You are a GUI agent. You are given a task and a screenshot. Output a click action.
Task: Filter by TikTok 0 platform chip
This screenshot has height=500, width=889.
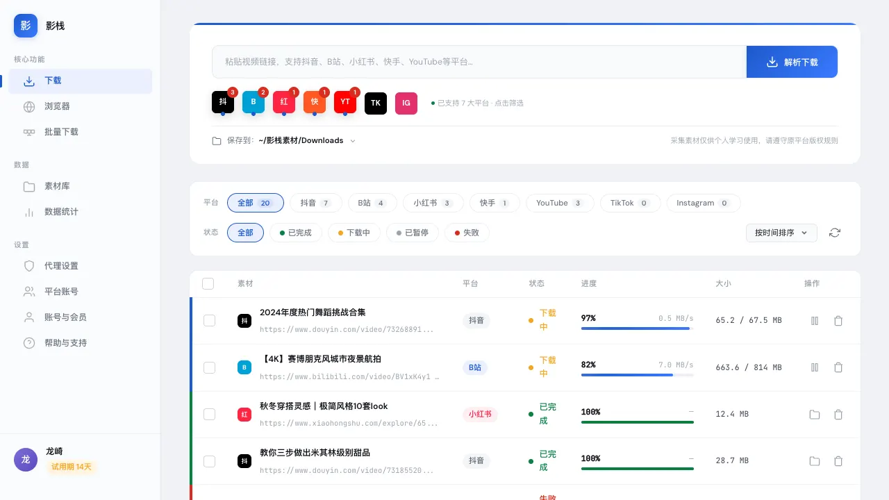tap(630, 203)
